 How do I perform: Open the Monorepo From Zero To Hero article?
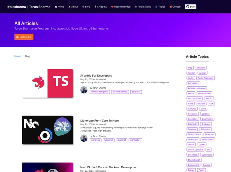tap(99, 121)
